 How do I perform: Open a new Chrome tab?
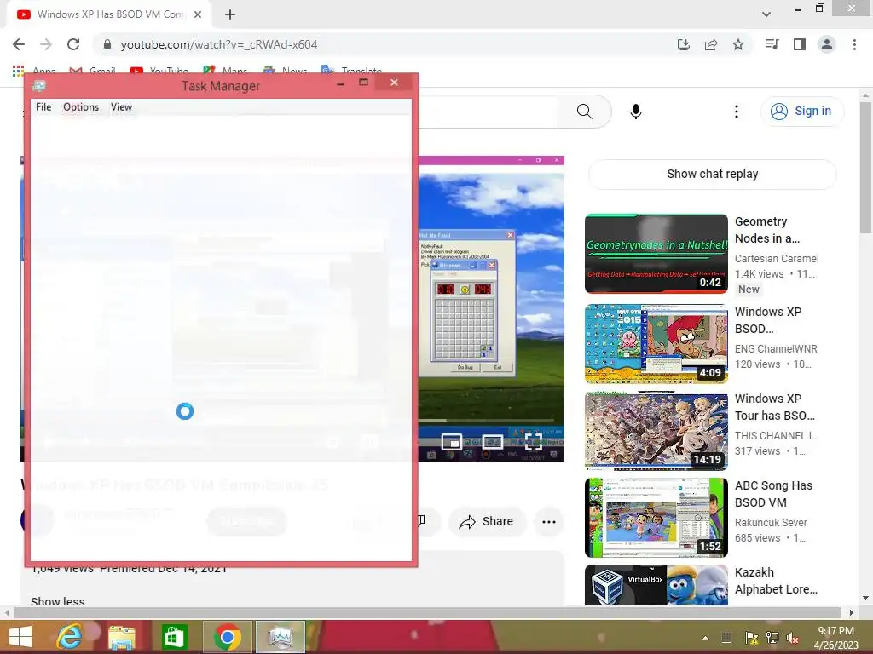coord(230,14)
